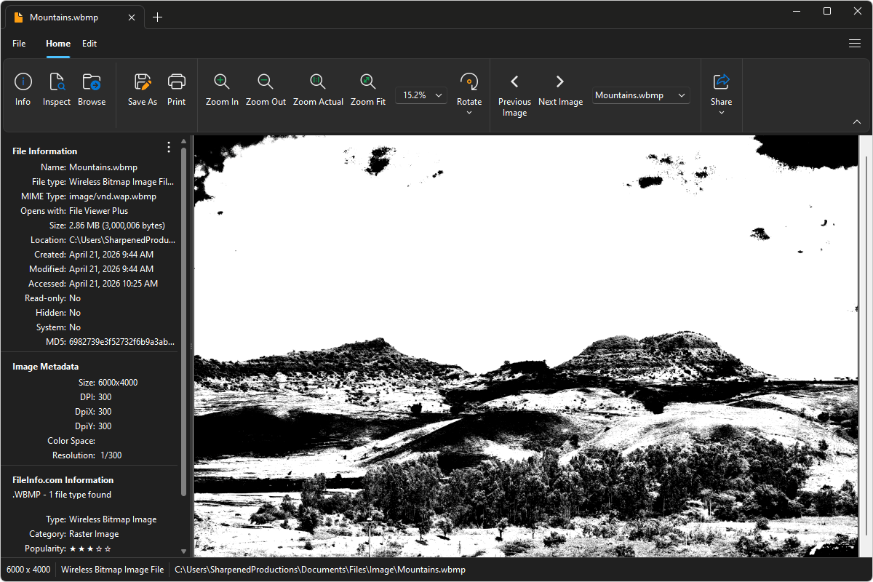873x582 pixels.
Task: Open the Browse tool
Action: (x=92, y=89)
